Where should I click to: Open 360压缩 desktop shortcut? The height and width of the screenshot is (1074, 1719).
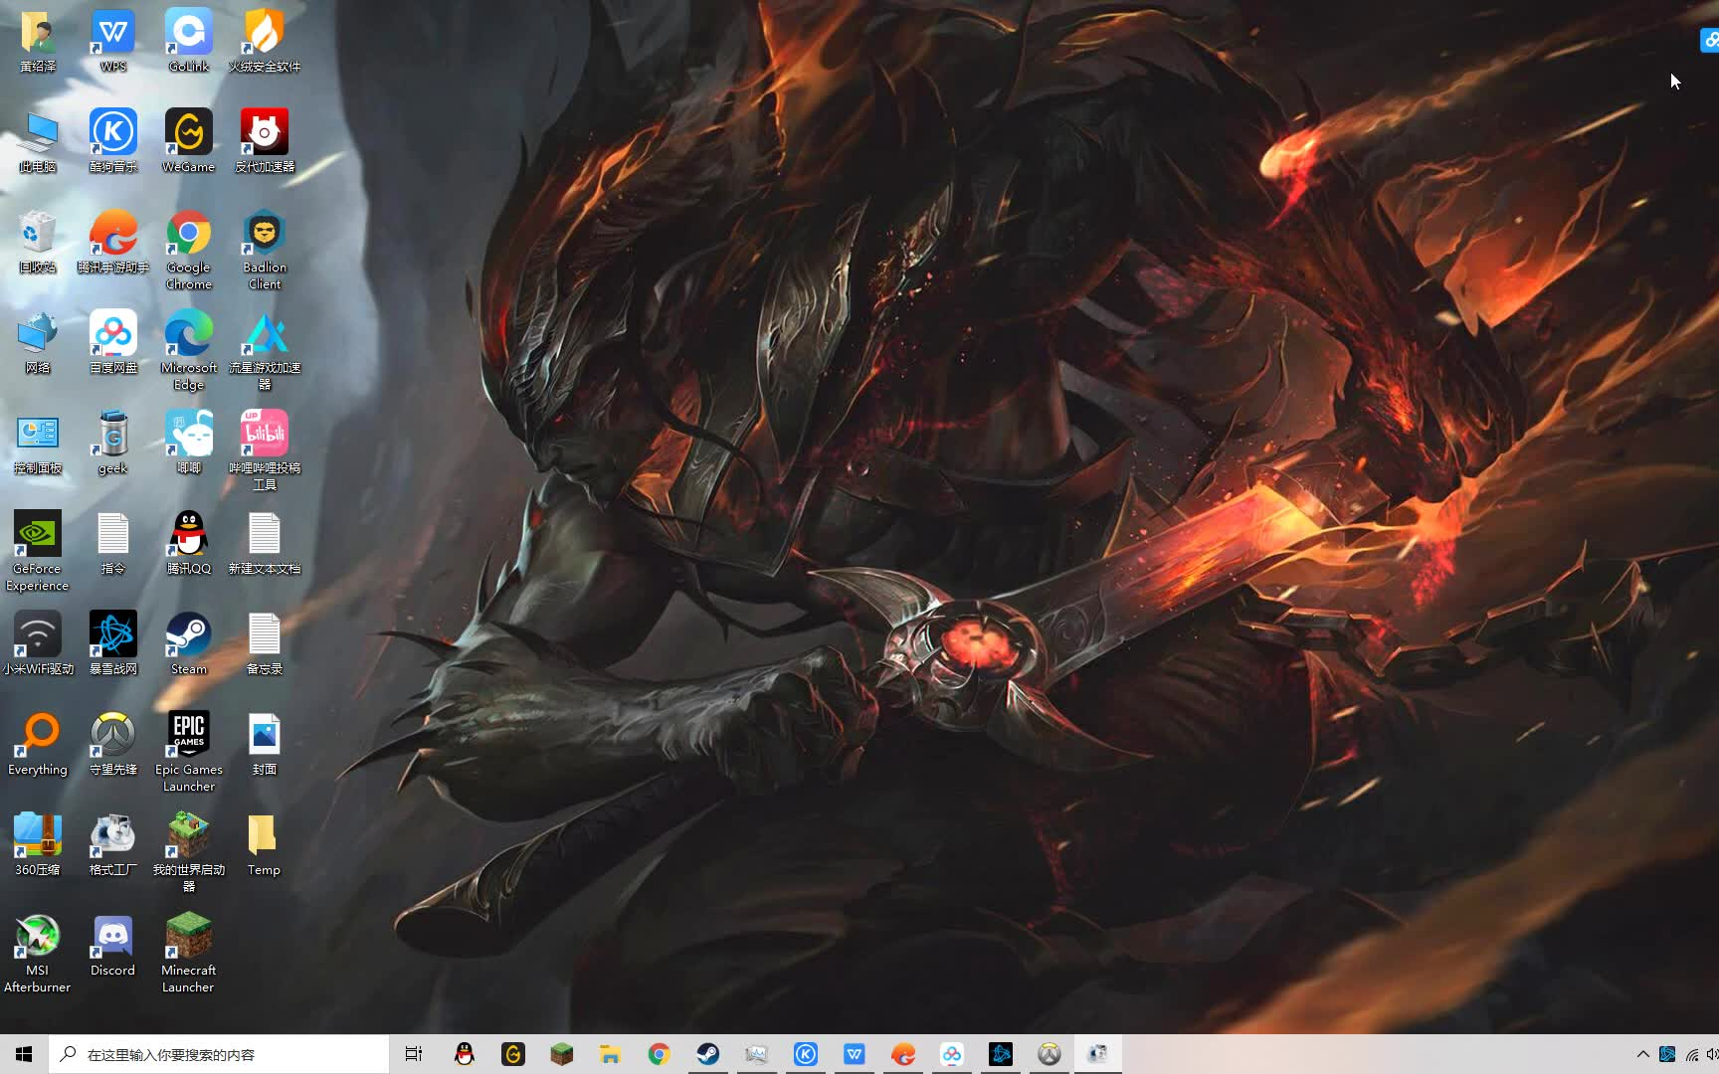coord(38,844)
